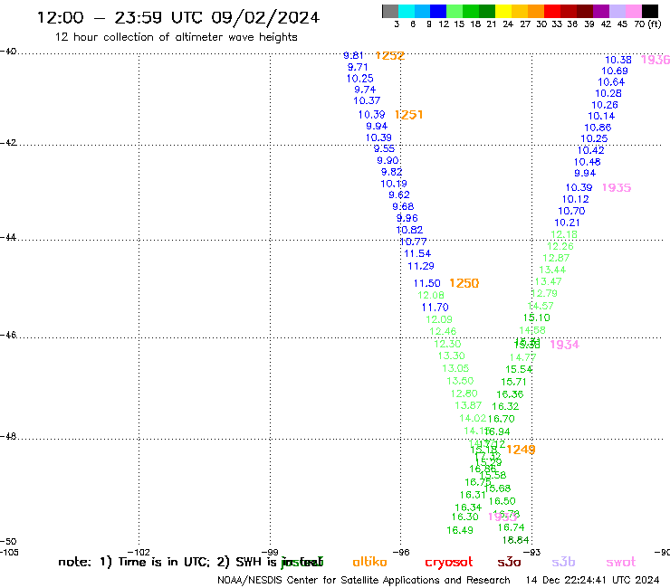Click the wave height value 10.14
670x588 pixels.
(x=601, y=116)
